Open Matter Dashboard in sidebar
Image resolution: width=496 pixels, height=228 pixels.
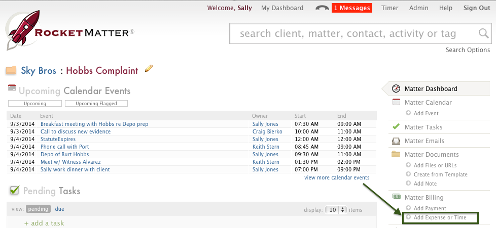pyautogui.click(x=431, y=89)
